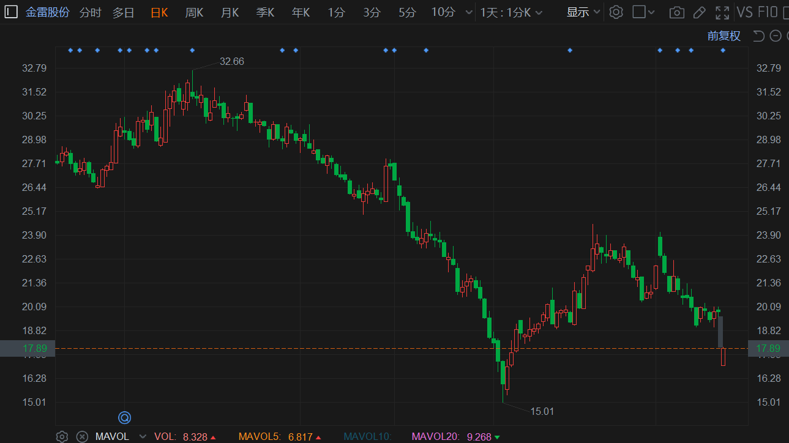Click the @ marker below the chart
The image size is (789, 443).
(124, 417)
